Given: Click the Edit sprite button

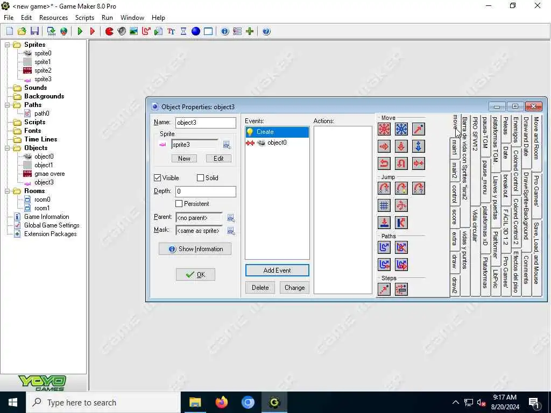Looking at the screenshot, I should pos(218,159).
